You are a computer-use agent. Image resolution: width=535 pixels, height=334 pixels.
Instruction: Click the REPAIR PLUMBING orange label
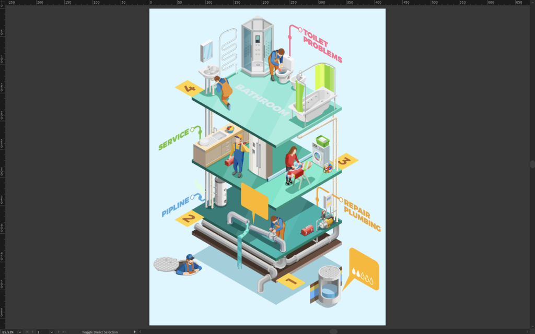(x=362, y=216)
